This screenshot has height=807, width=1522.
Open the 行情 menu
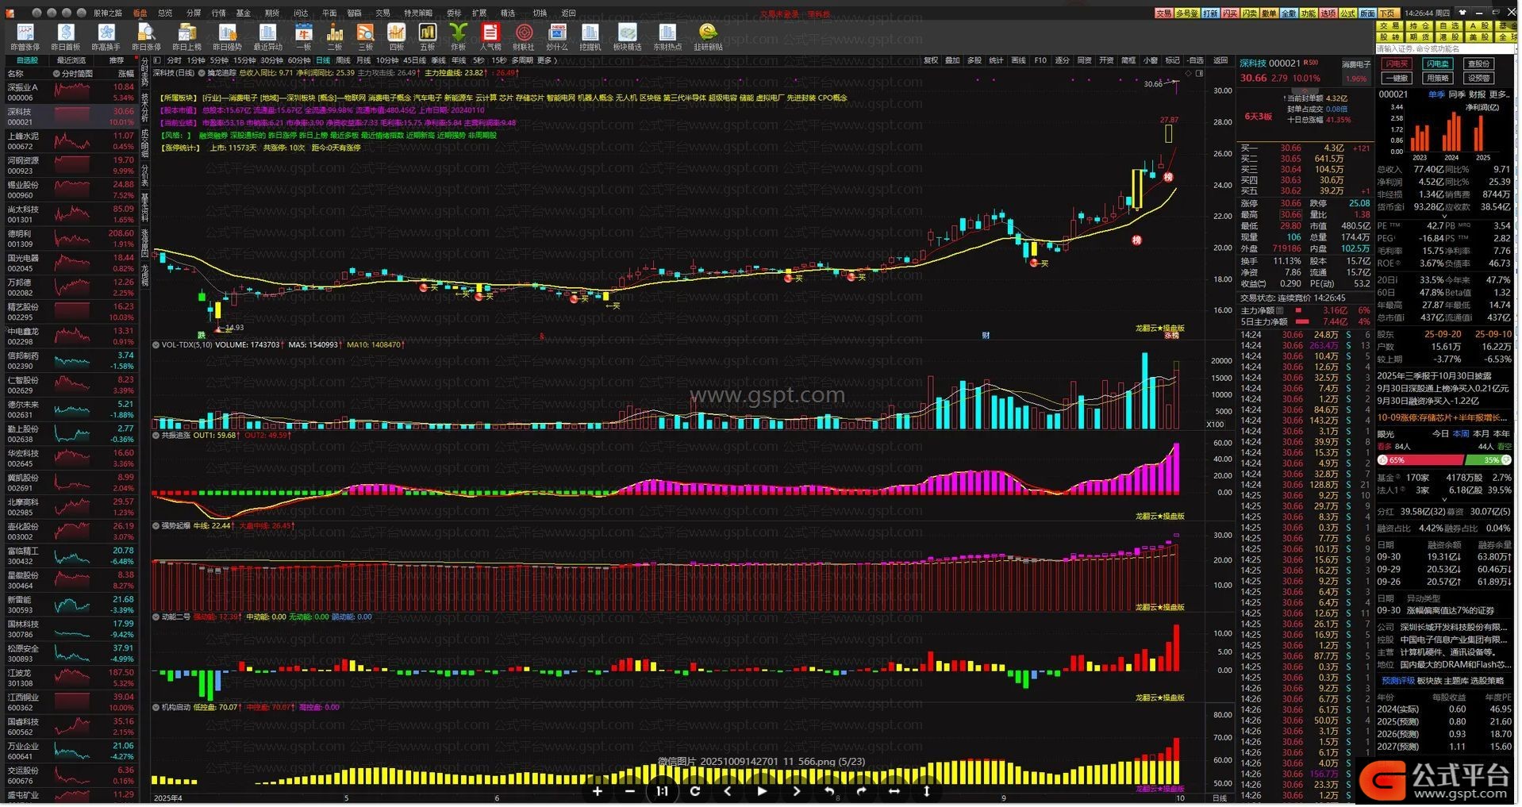coord(218,13)
